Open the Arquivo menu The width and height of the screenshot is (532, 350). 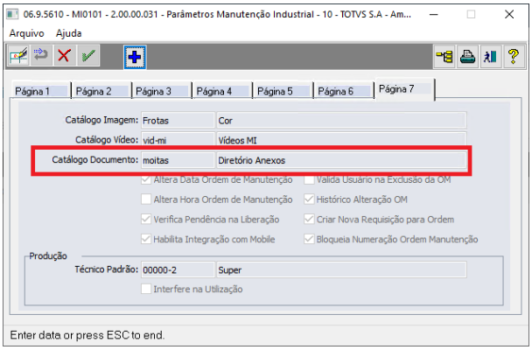[27, 33]
